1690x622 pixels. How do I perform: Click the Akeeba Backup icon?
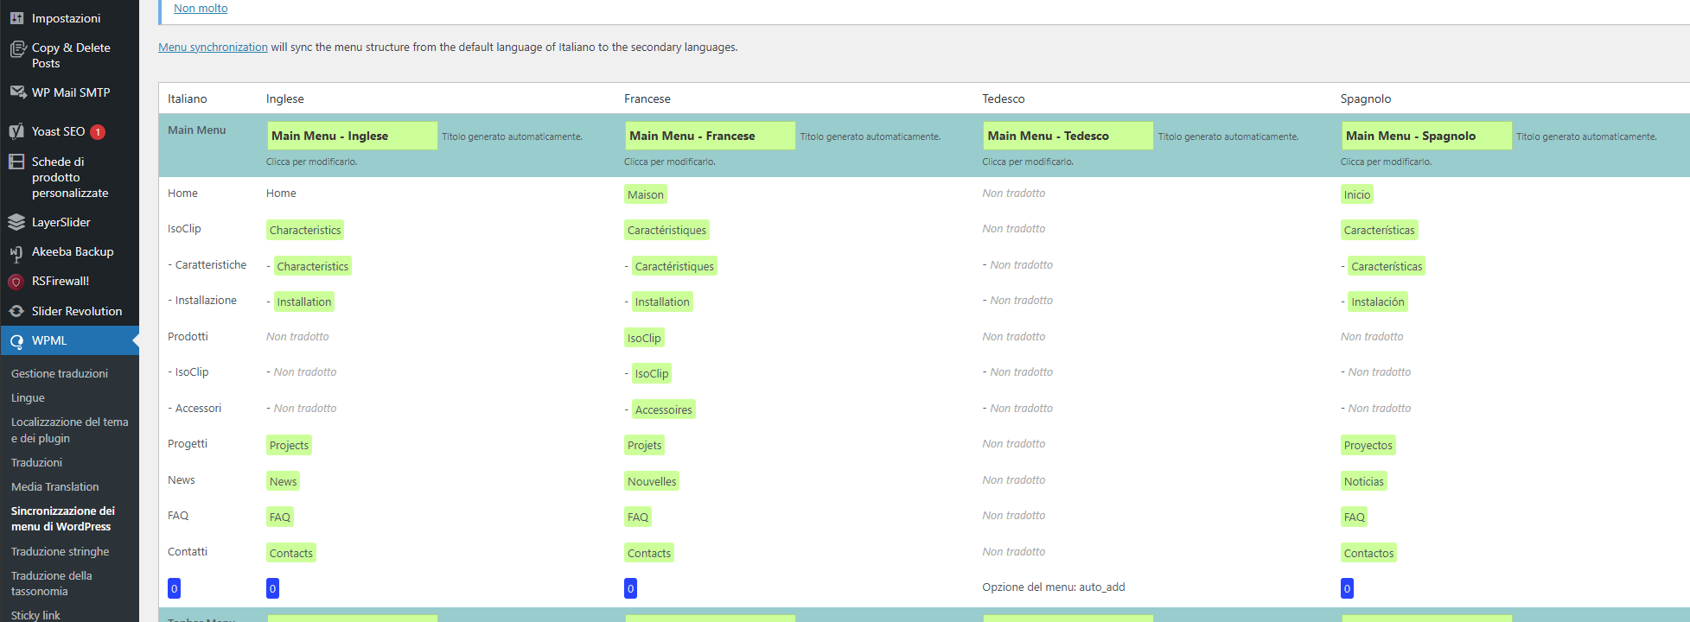[16, 252]
